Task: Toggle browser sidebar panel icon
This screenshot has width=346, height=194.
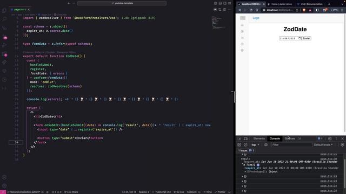Action: coord(317,10)
